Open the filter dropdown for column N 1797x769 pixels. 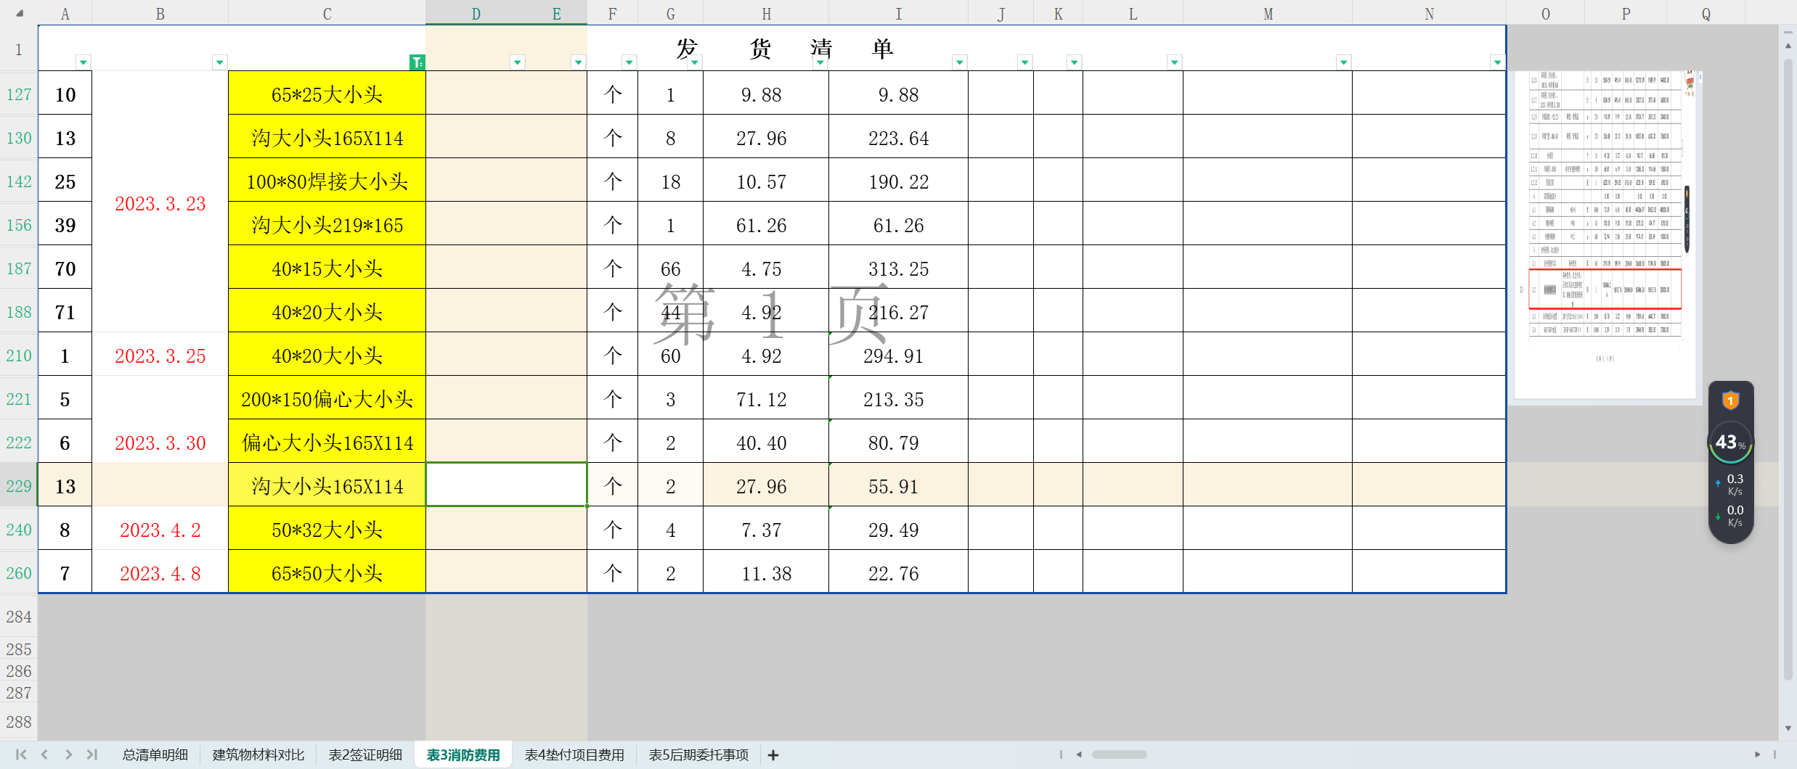(1498, 62)
